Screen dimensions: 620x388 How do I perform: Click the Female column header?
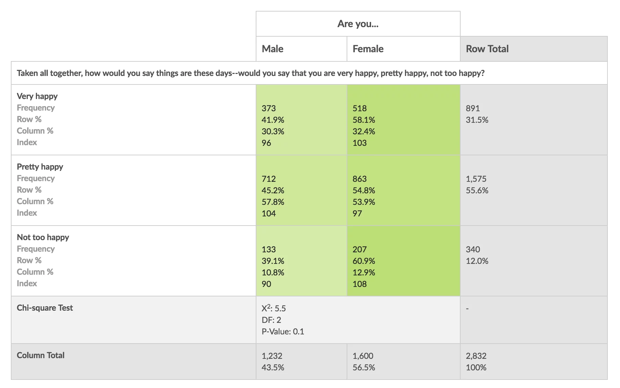tap(368, 49)
